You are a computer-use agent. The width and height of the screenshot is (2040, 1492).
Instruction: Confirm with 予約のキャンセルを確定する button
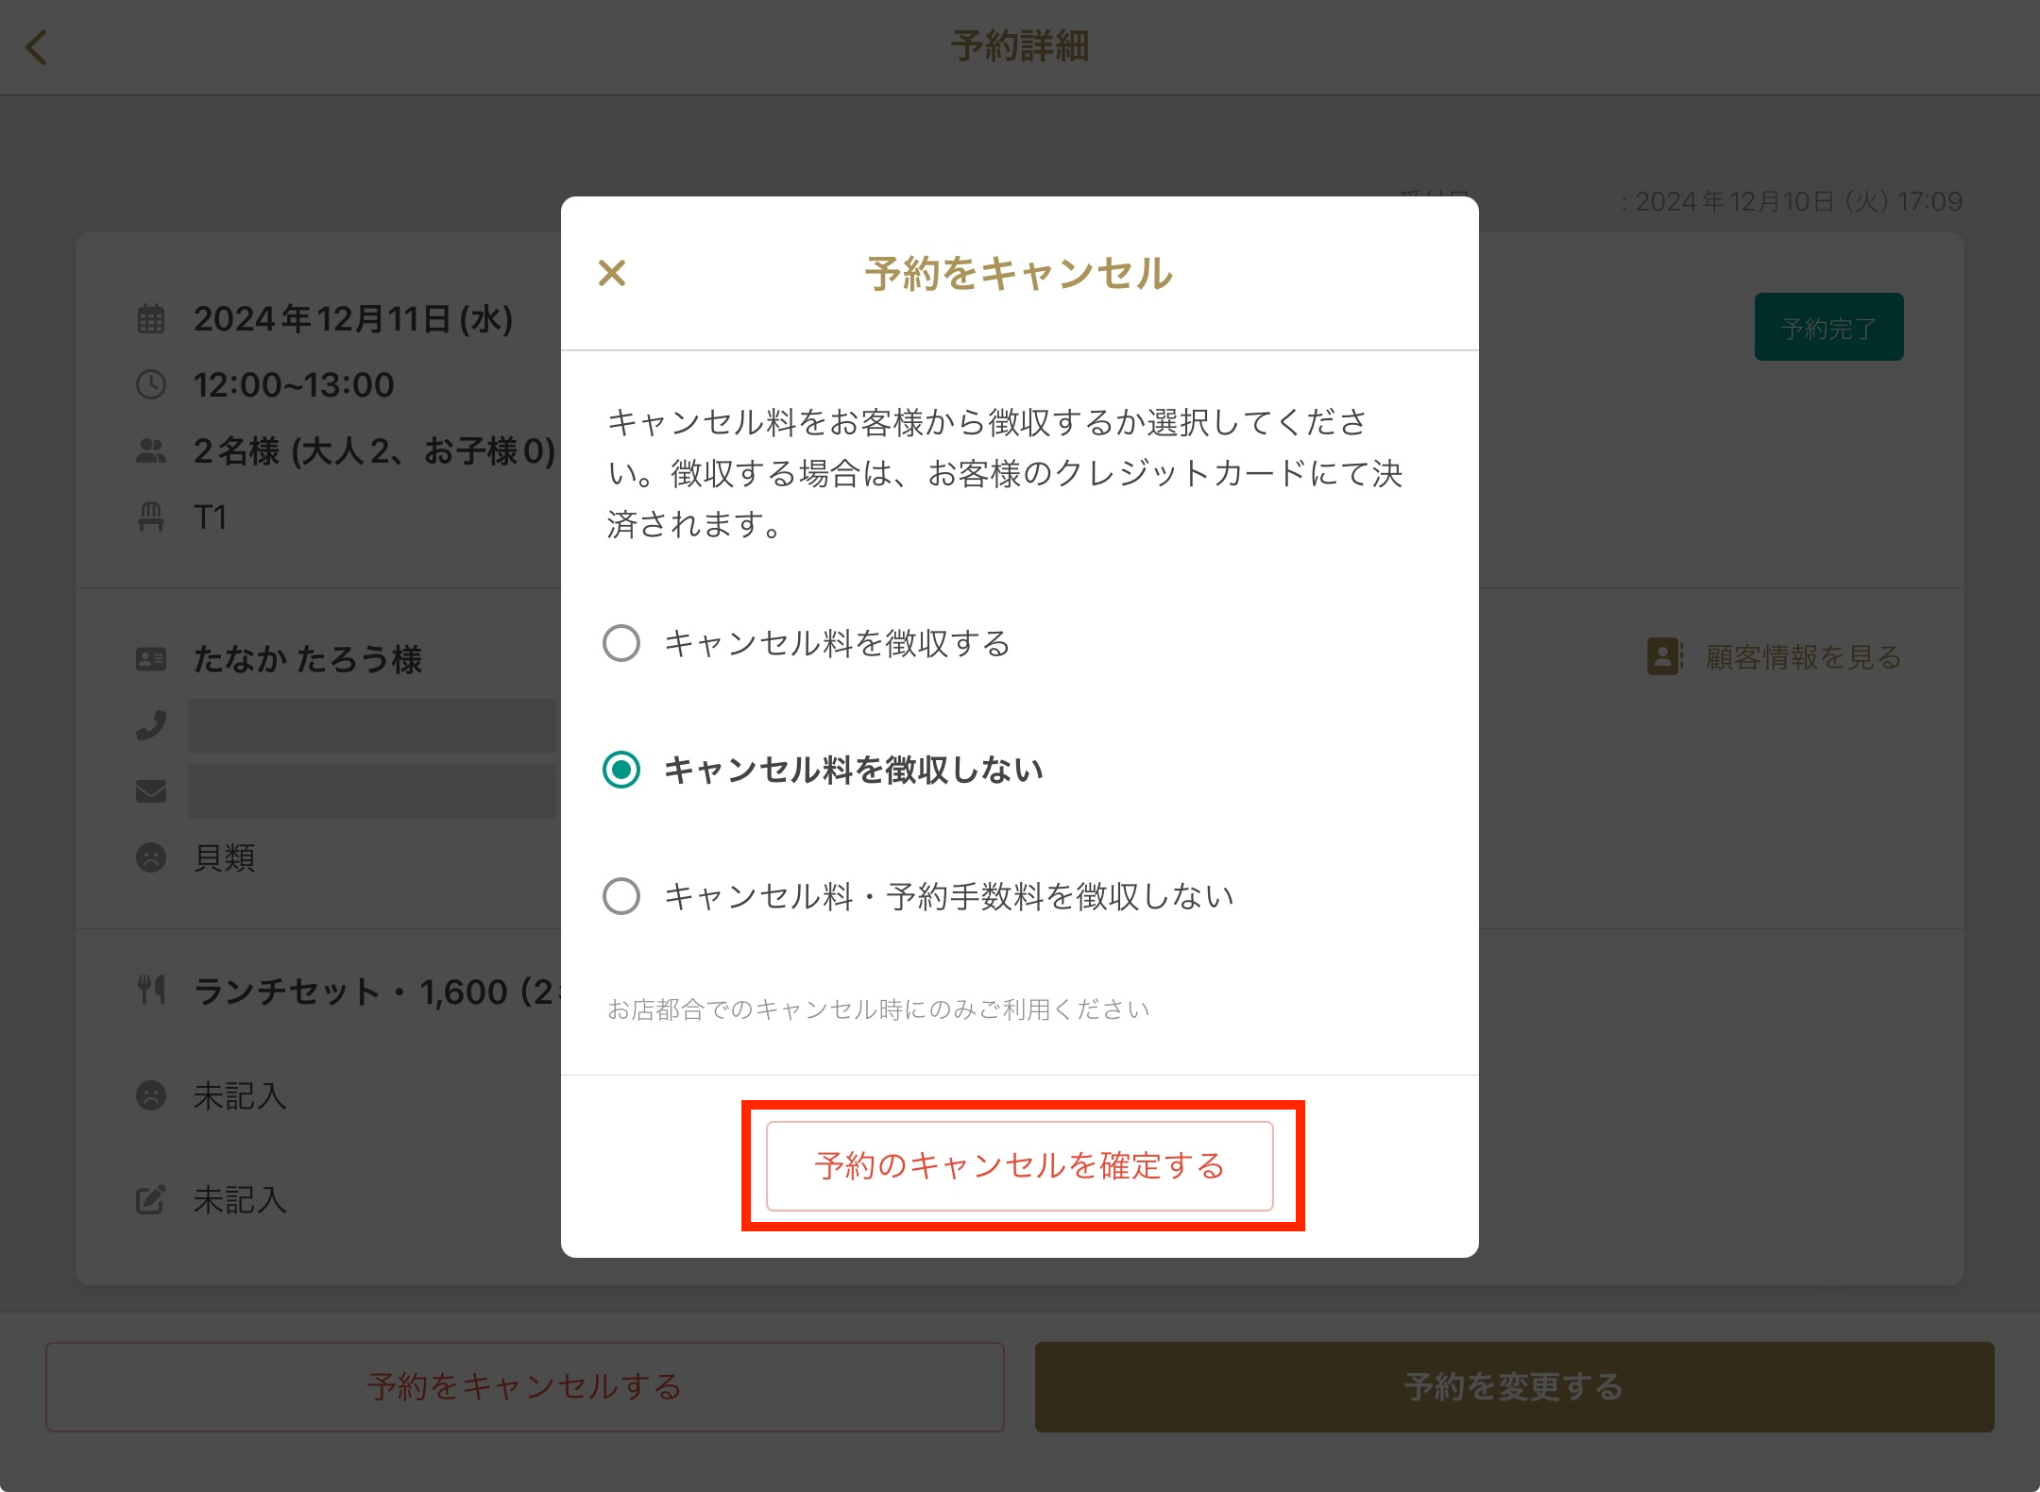click(x=1020, y=1166)
